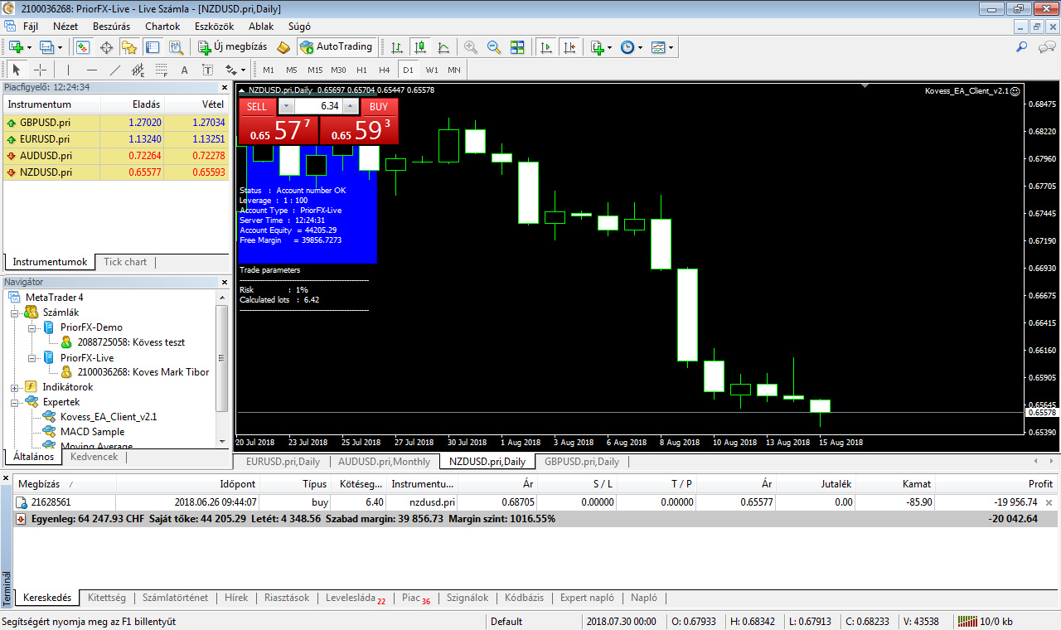The height and width of the screenshot is (630, 1061).
Task: Click the 6.34 lot volume field
Action: [318, 106]
